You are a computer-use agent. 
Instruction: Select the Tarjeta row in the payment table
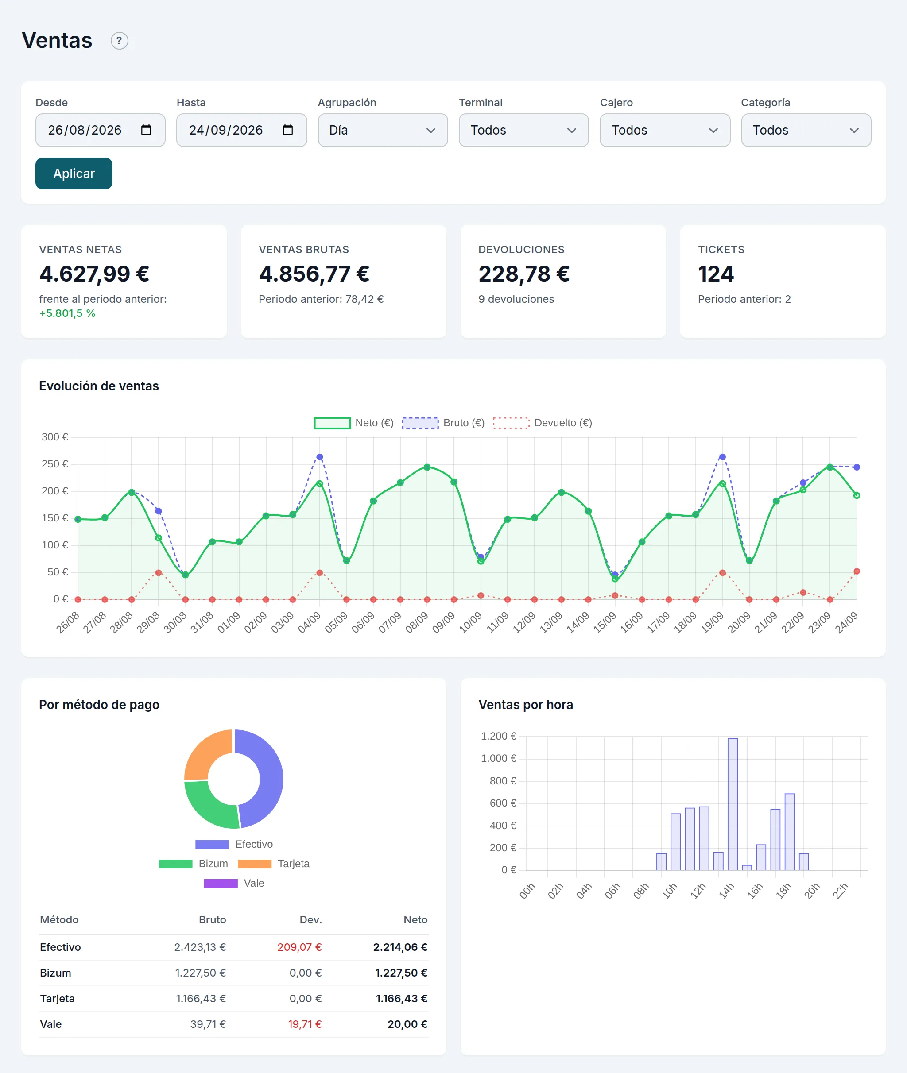click(234, 999)
